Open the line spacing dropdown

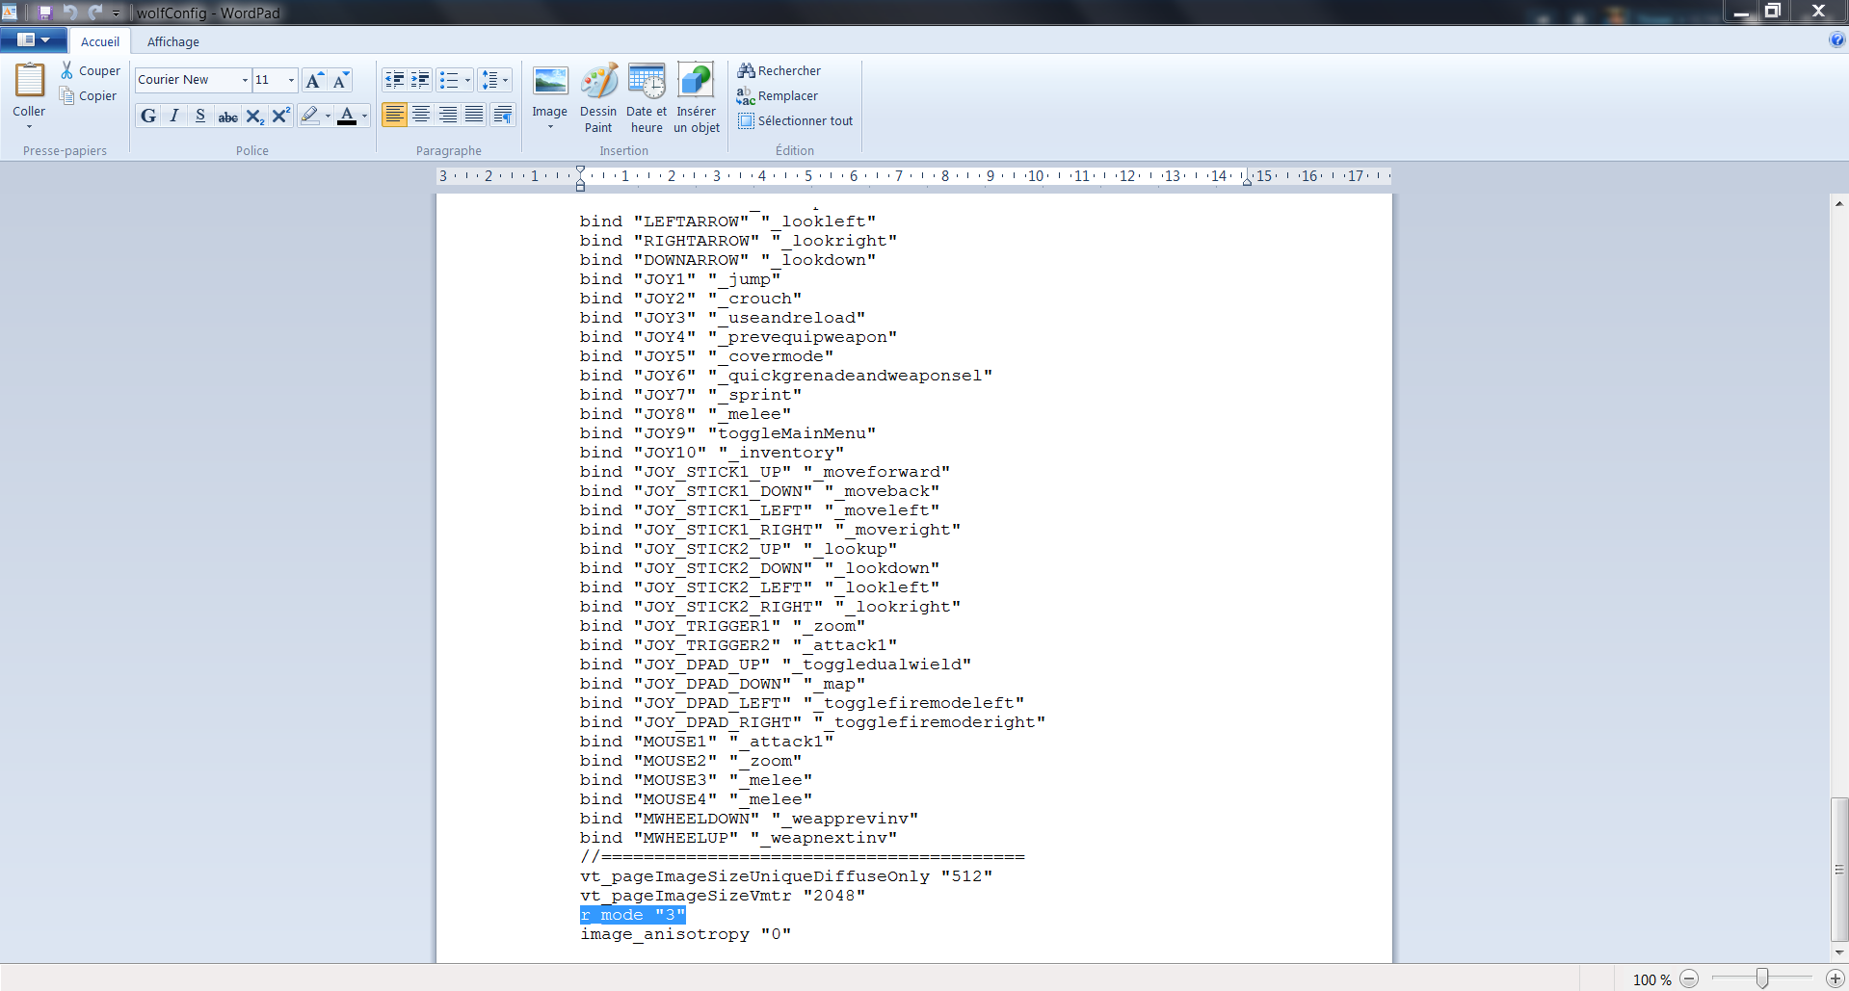pos(495,80)
